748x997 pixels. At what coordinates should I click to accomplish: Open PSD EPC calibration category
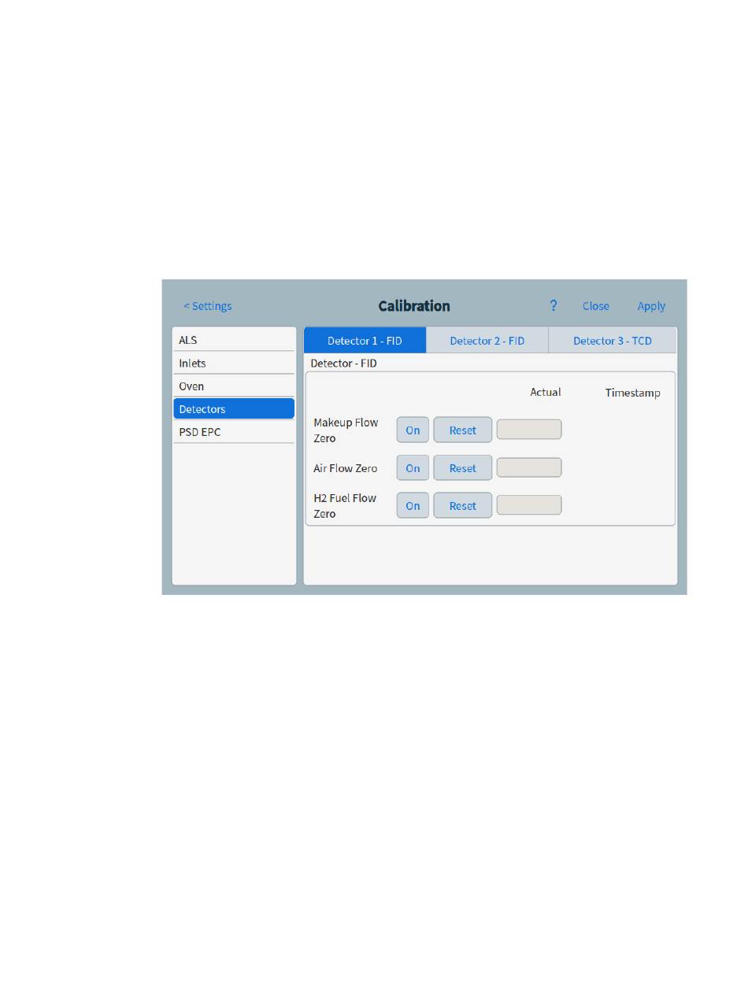click(x=234, y=432)
